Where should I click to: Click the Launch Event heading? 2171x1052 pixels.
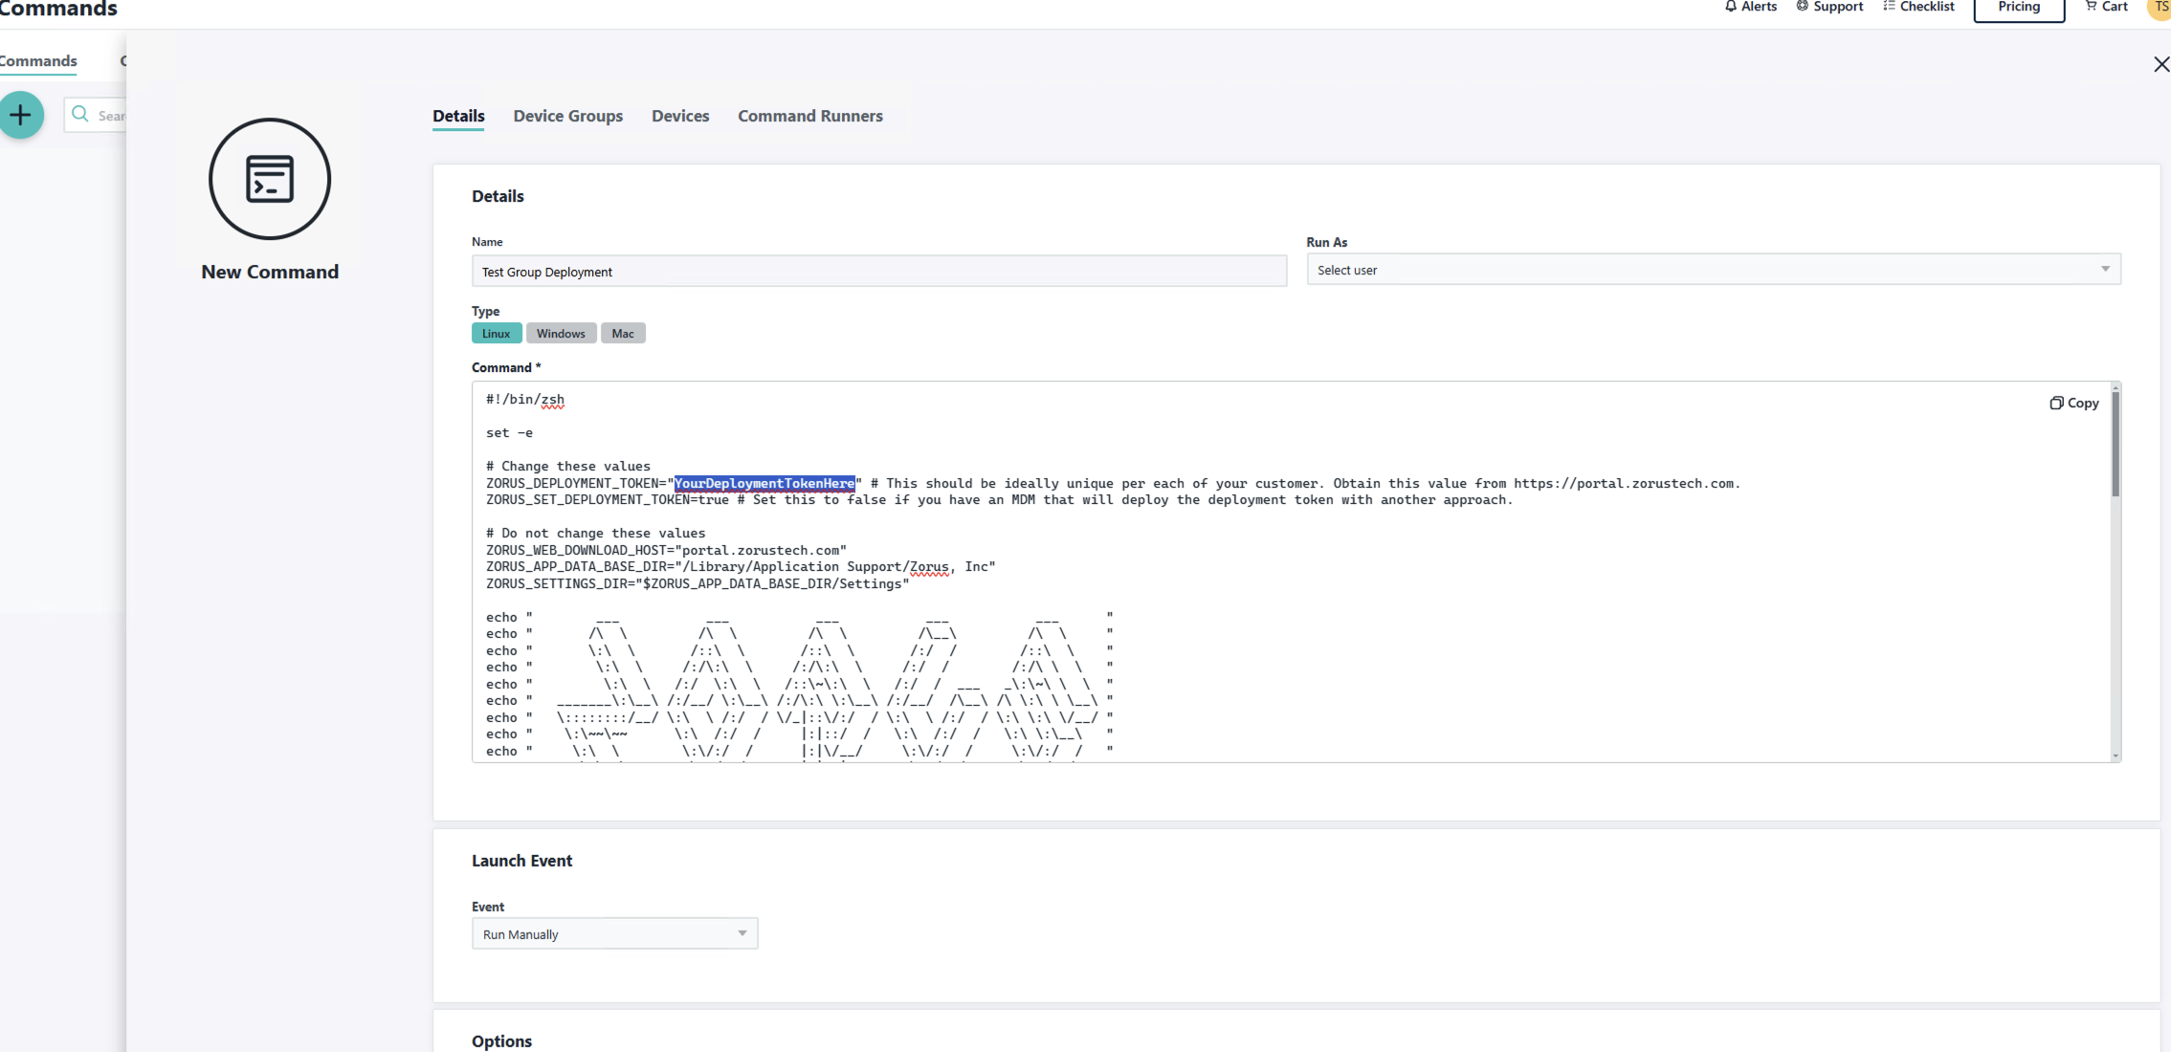click(x=521, y=861)
